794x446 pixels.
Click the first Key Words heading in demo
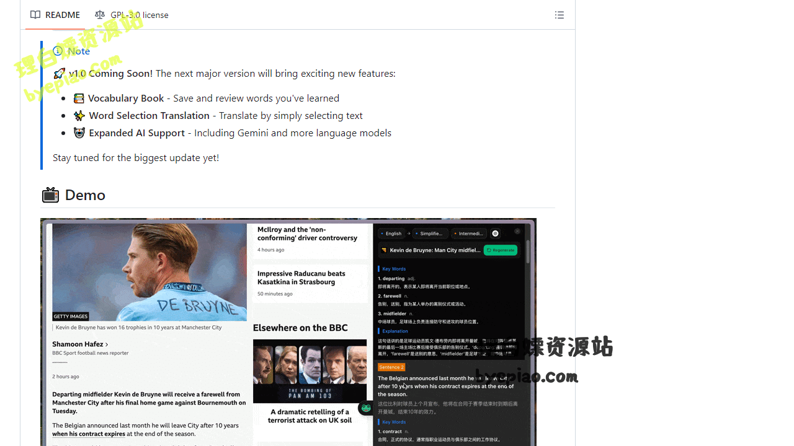[394, 269]
